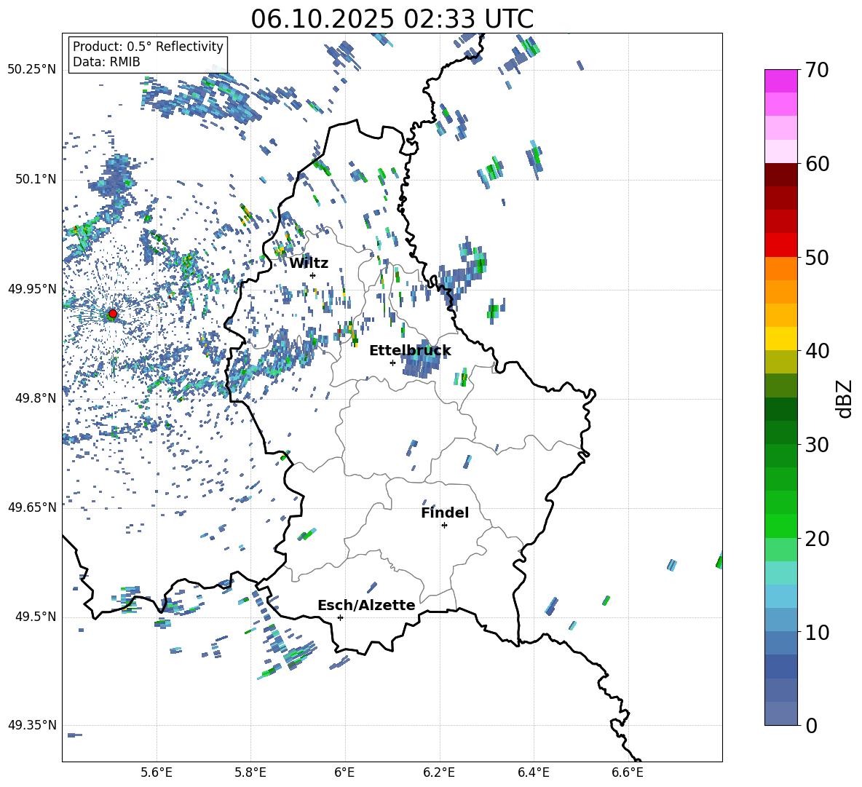Click the Product: 0.5° Reflectivity text
This screenshot has height=787, width=862.
[148, 47]
